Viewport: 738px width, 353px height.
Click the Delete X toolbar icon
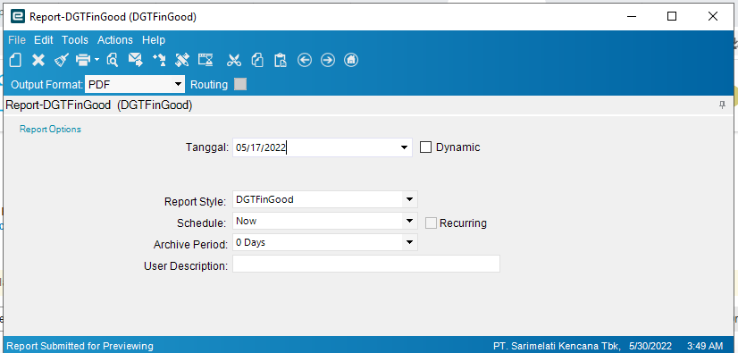(x=38, y=60)
